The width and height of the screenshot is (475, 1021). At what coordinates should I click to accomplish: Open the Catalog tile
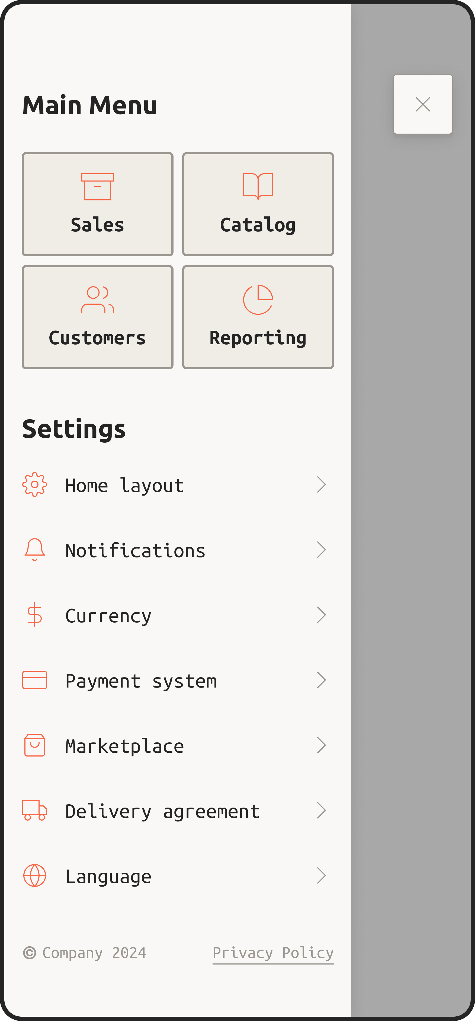(258, 204)
